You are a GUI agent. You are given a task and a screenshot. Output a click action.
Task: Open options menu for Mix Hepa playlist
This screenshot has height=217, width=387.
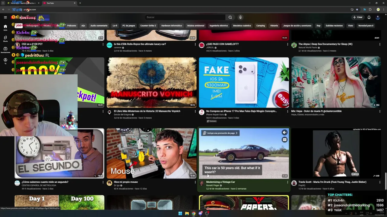(380, 111)
